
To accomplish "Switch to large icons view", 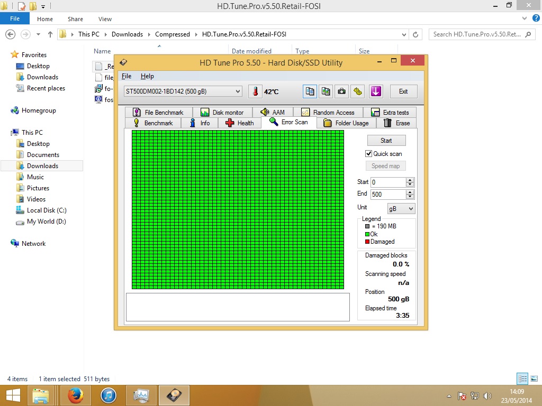I will pos(534,379).
